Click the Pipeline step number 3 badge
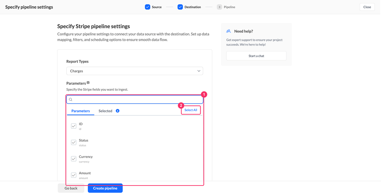Viewport: 381px width, 195px height. click(219, 7)
